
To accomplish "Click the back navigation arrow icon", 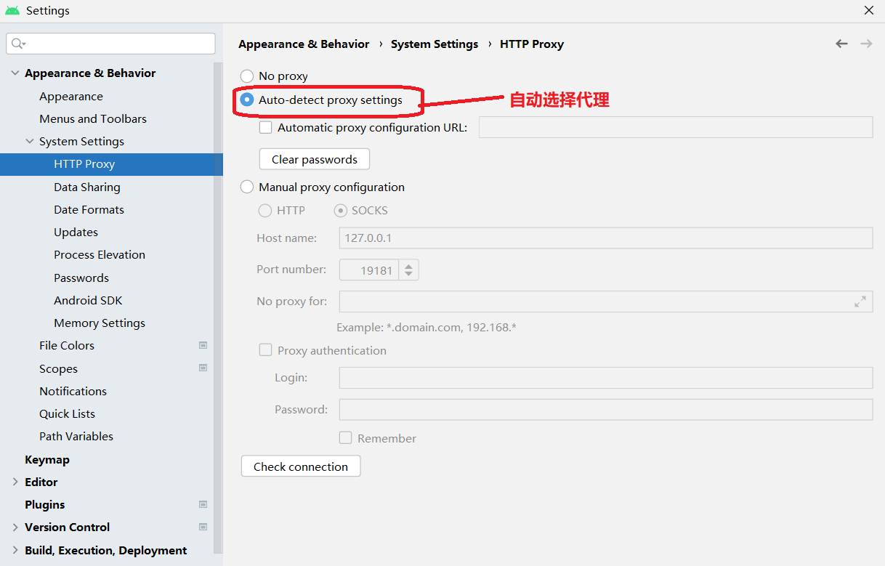I will [x=841, y=44].
